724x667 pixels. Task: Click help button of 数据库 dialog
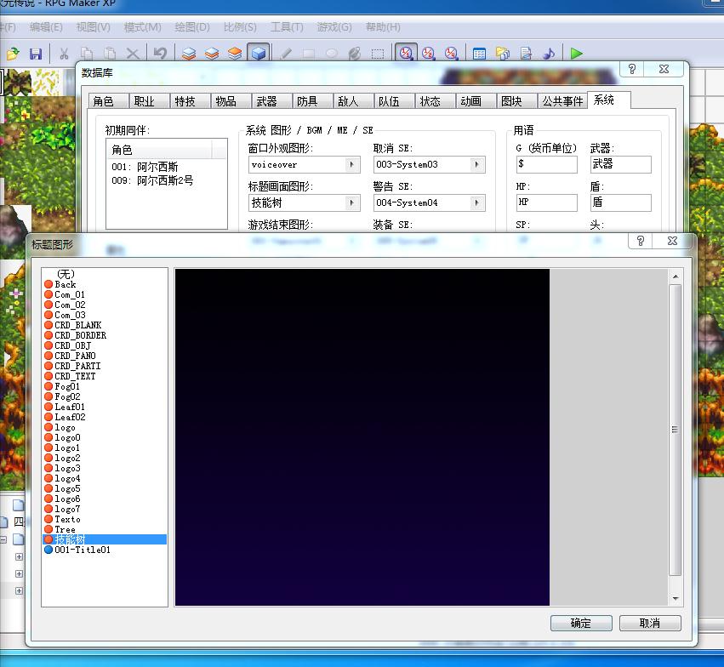633,69
